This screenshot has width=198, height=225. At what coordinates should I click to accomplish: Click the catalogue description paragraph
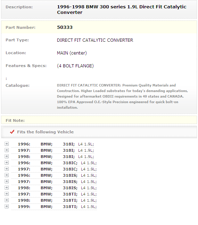coord(123,97)
